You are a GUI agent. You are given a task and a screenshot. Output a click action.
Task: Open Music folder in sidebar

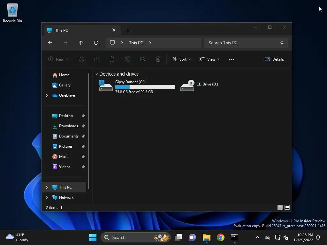pyautogui.click(x=64, y=157)
